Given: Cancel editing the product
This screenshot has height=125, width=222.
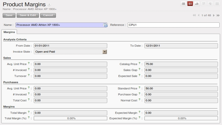Looking at the screenshot, I should point(48,15).
